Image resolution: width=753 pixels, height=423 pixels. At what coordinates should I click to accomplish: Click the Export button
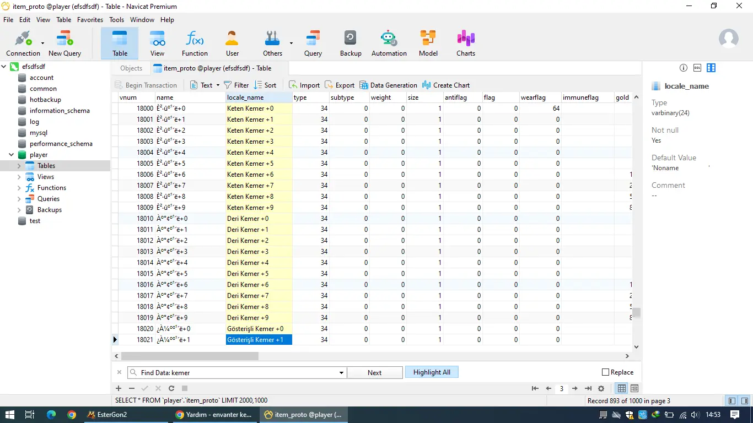click(x=340, y=85)
